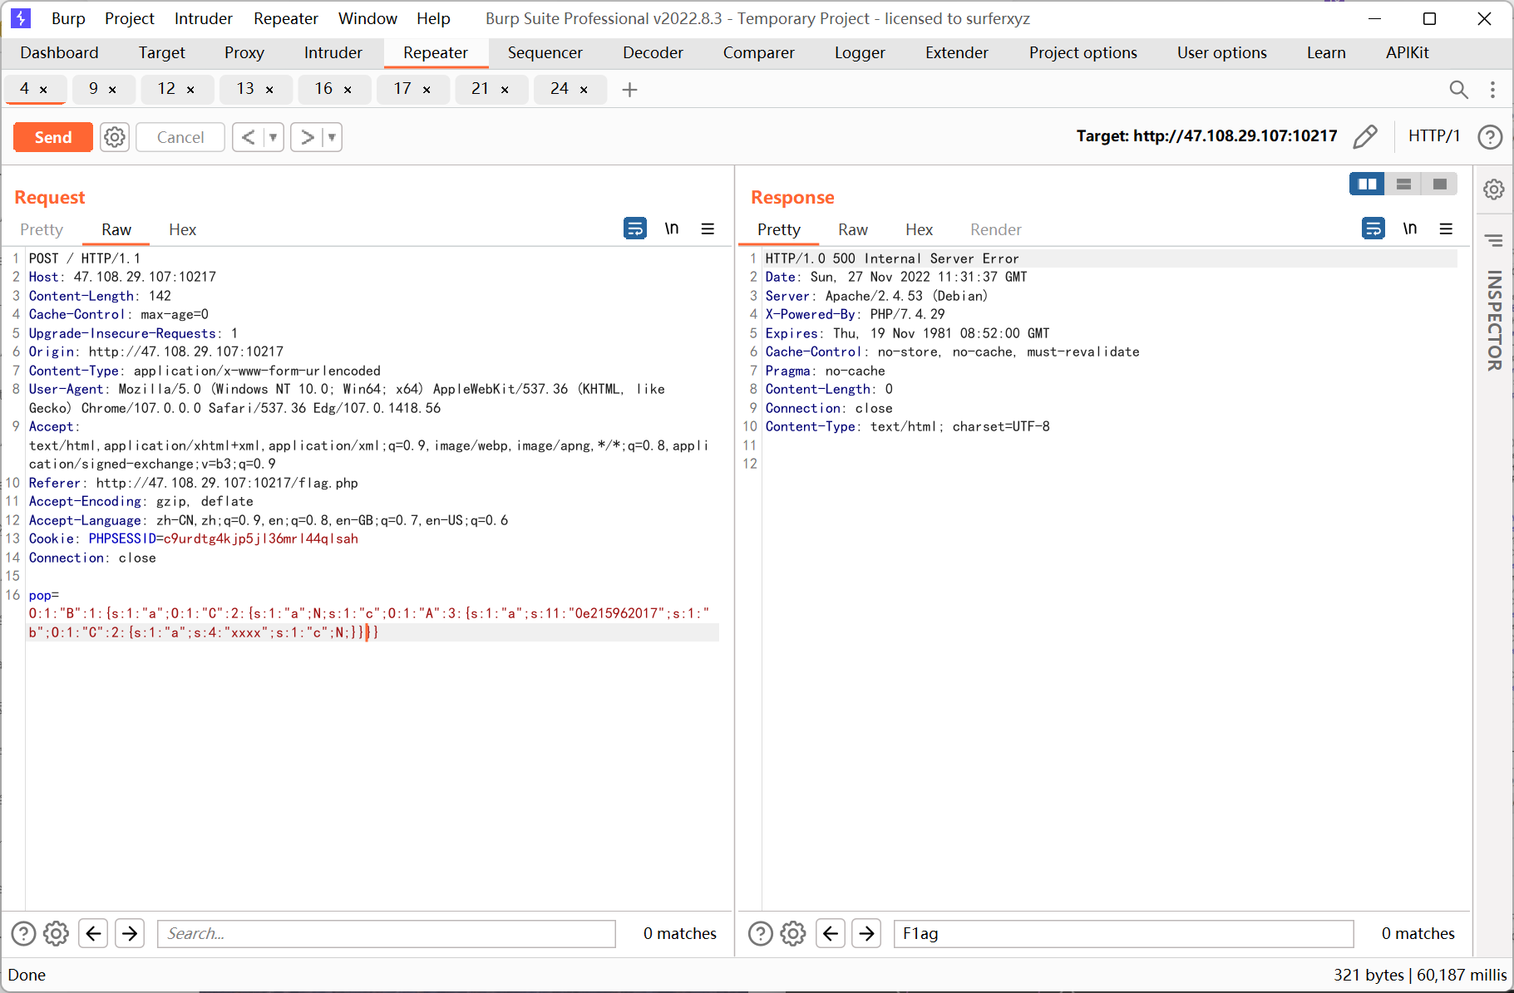Open Repeater tab options kebab menu
Screen dimensions: 1514x993
pyautogui.click(x=1492, y=89)
